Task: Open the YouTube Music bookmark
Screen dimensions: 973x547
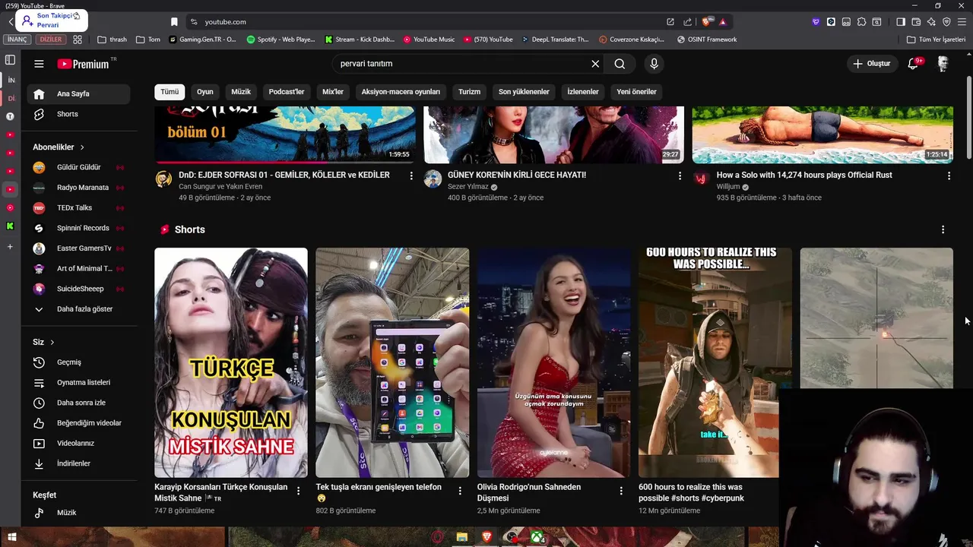Action: pyautogui.click(x=429, y=40)
